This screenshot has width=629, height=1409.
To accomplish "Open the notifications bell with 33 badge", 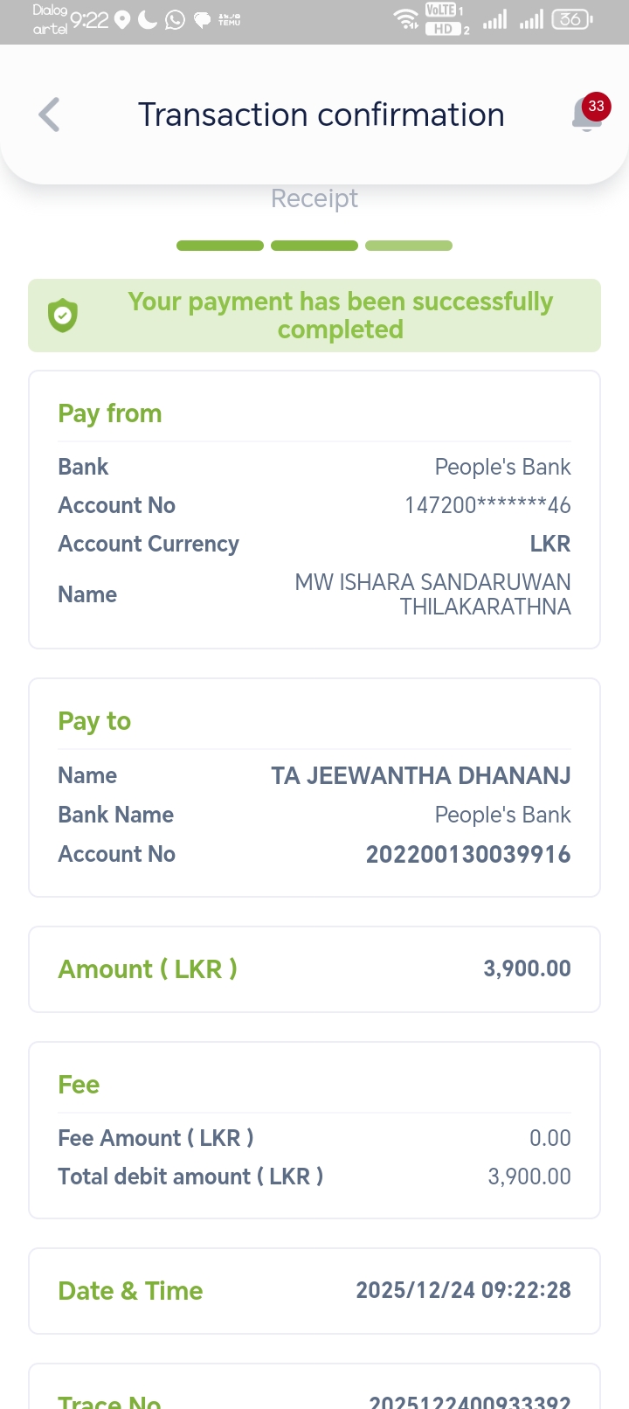I will click(x=588, y=115).
